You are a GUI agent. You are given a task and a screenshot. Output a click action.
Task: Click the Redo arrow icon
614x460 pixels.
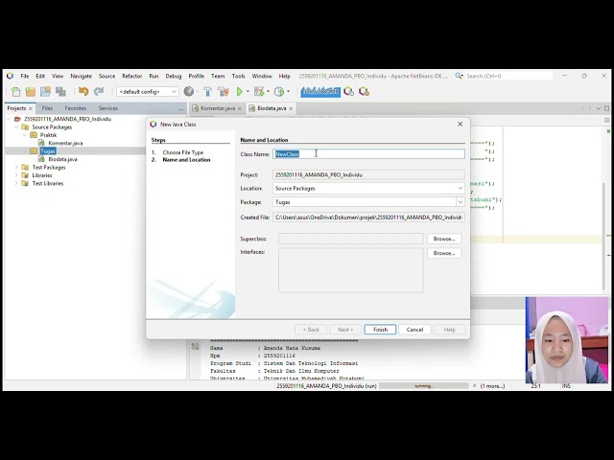pyautogui.click(x=99, y=92)
